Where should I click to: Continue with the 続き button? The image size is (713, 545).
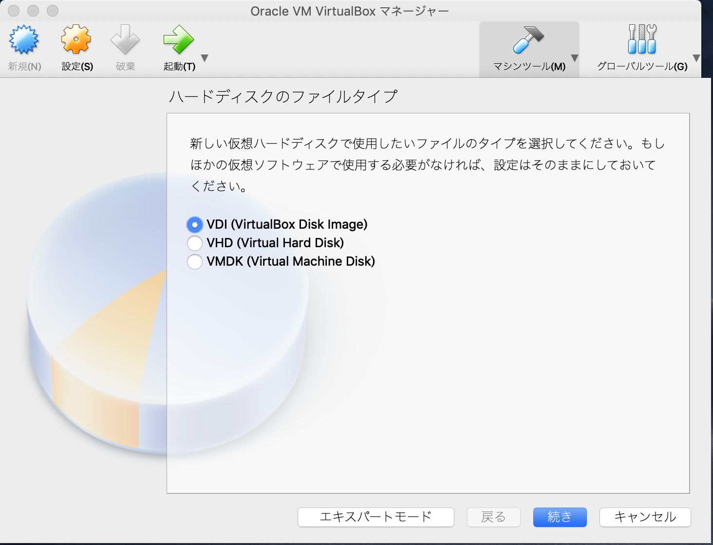coord(560,517)
